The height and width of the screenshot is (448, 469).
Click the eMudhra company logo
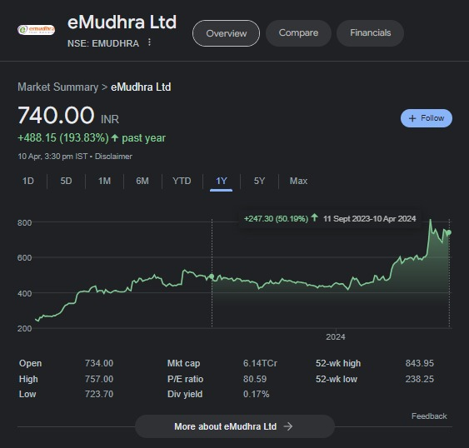36,30
